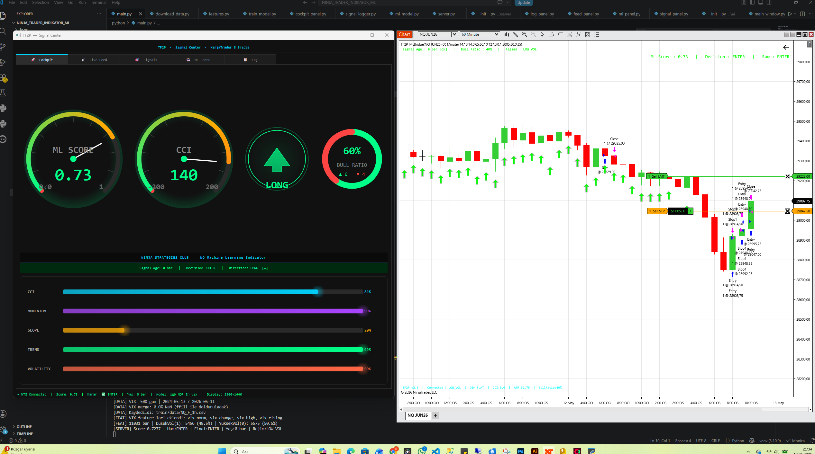This screenshot has height=454, width=815.
Task: Go back in VS Code navigation
Action: point(305,3)
